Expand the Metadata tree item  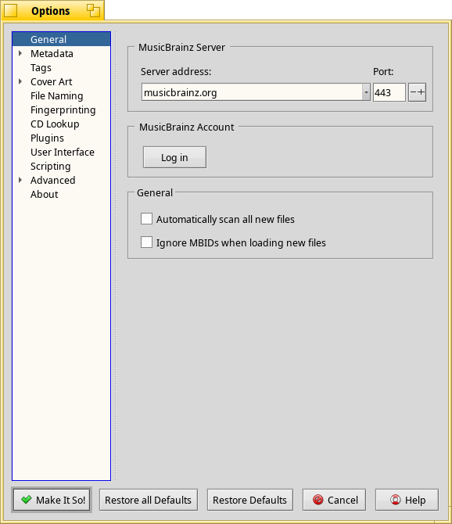(x=20, y=53)
